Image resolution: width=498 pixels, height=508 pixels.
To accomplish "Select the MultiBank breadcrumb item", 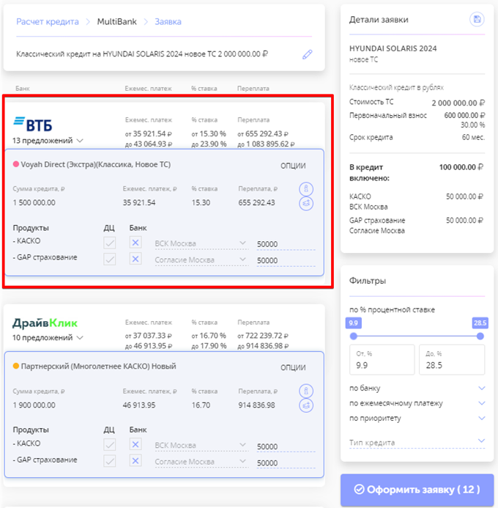I will pos(119,22).
